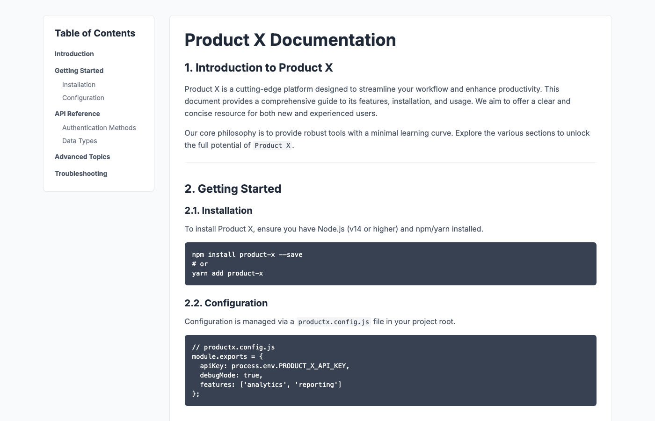655x421 pixels.
Task: Click the inline productx.config.js code text
Action: click(x=334, y=322)
